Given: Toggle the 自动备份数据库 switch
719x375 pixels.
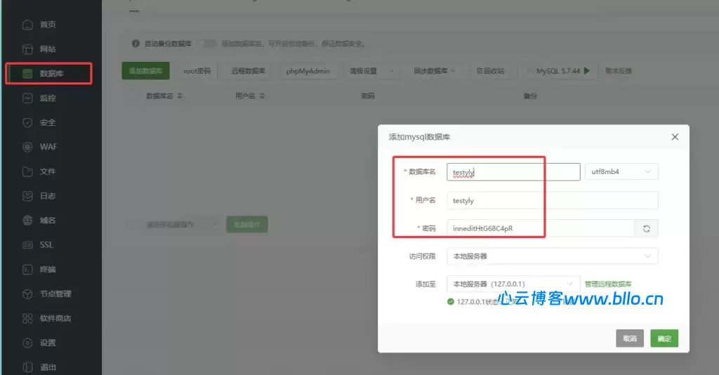Looking at the screenshot, I should 209,44.
